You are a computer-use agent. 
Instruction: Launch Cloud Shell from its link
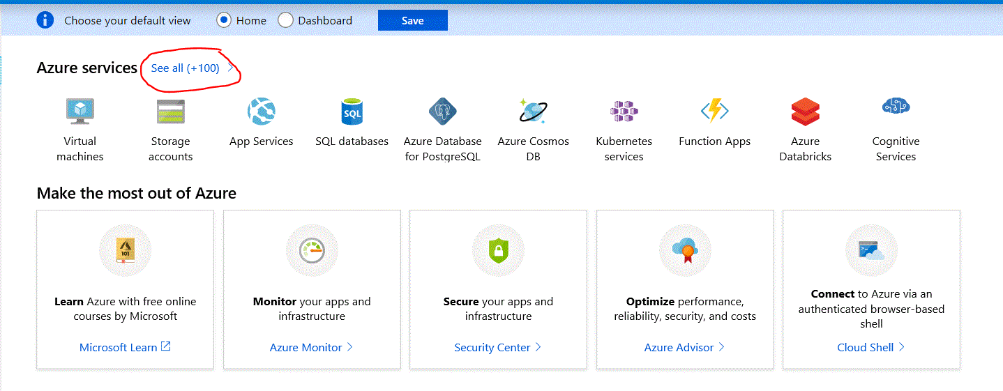tap(870, 347)
